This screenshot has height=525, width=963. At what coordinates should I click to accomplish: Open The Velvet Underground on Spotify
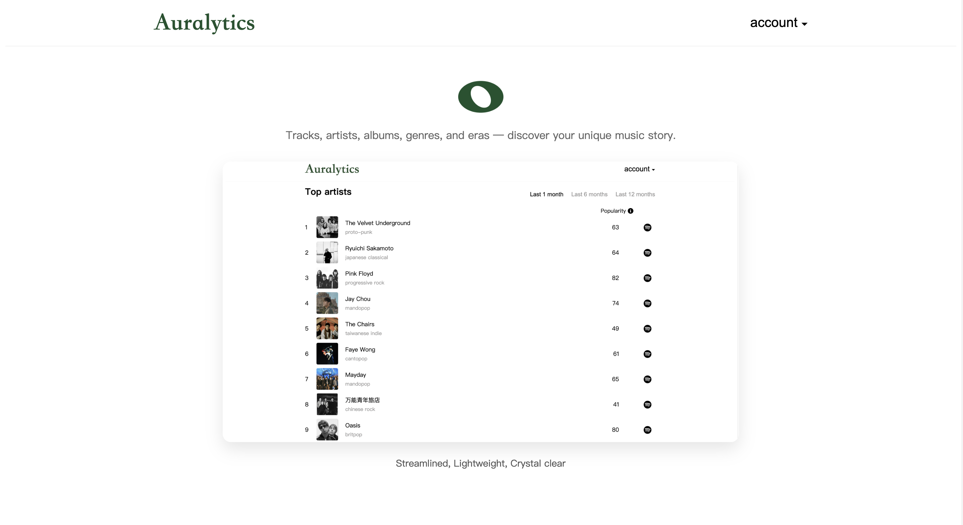click(648, 227)
